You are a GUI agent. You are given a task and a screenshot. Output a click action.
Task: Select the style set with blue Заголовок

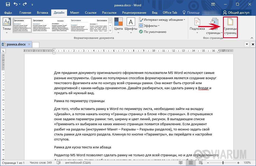[x=79, y=25]
